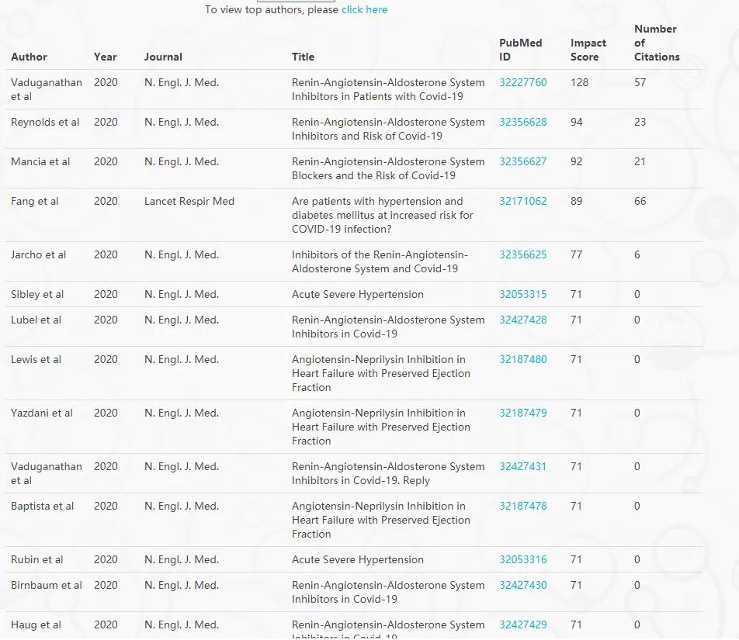
Task: Open PubMed ID 32356627 link
Action: (x=522, y=162)
